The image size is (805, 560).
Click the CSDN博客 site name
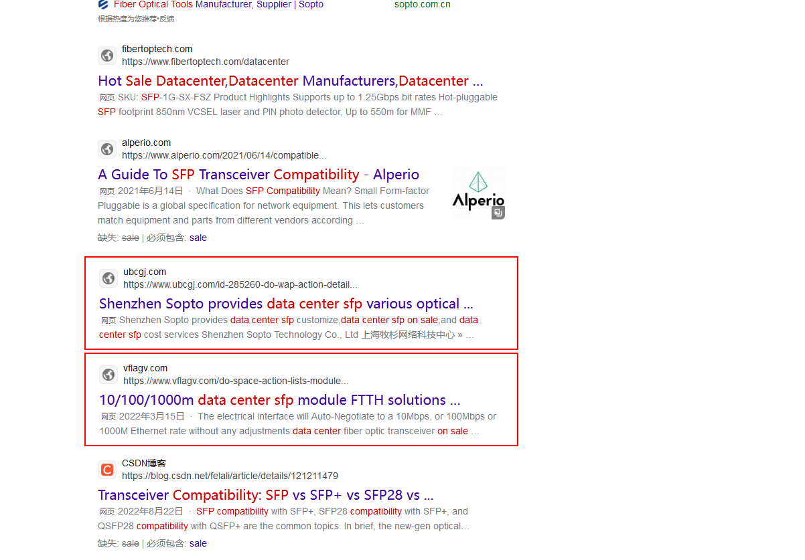(144, 463)
